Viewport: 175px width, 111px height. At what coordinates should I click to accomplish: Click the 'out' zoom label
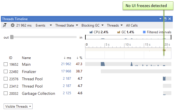[6, 37]
